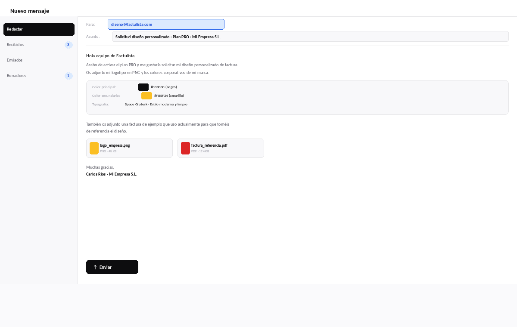517x327 pixels.
Task: Click the "Space Grotesk · Estilo moderno y limpio" text
Action: click(156, 104)
